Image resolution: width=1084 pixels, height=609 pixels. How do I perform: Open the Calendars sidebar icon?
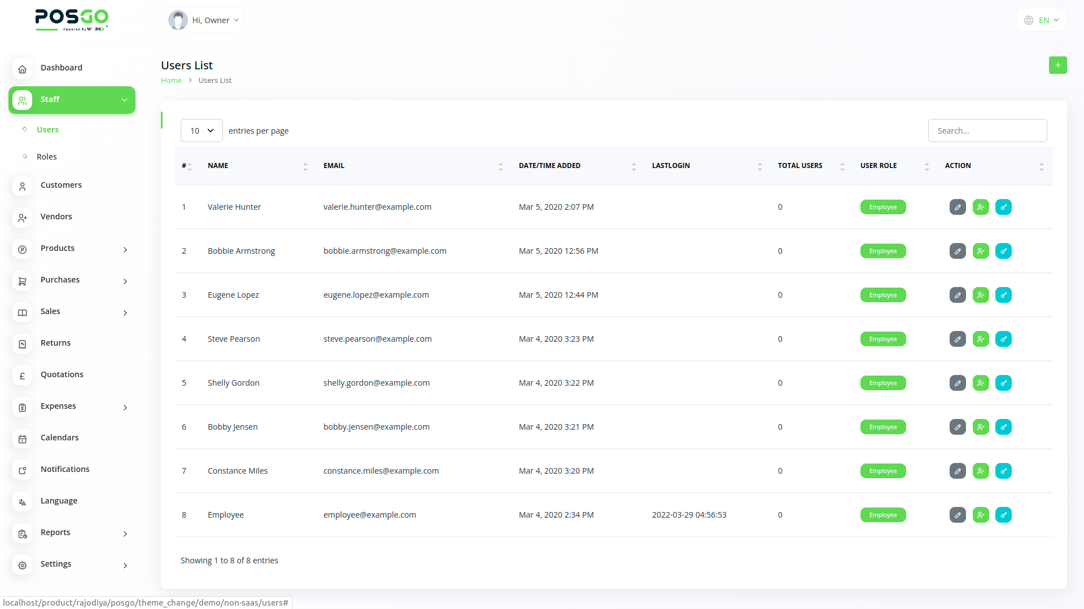pos(22,439)
